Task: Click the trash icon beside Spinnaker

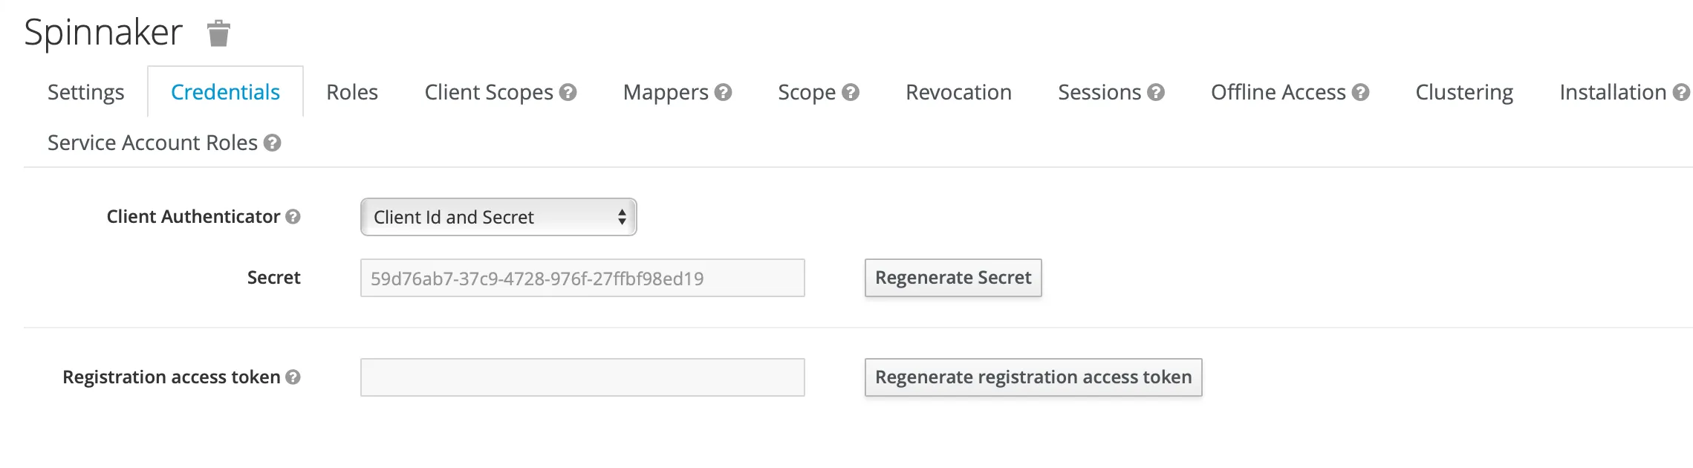Action: 218,33
